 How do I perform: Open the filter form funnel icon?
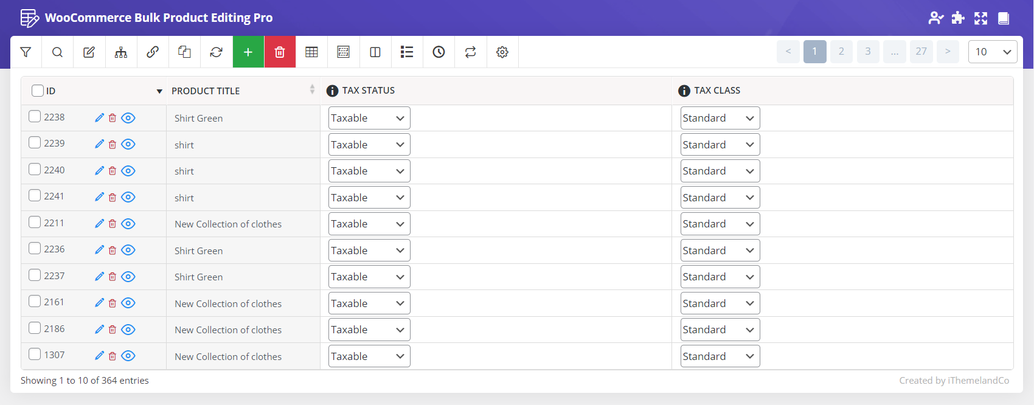(26, 52)
